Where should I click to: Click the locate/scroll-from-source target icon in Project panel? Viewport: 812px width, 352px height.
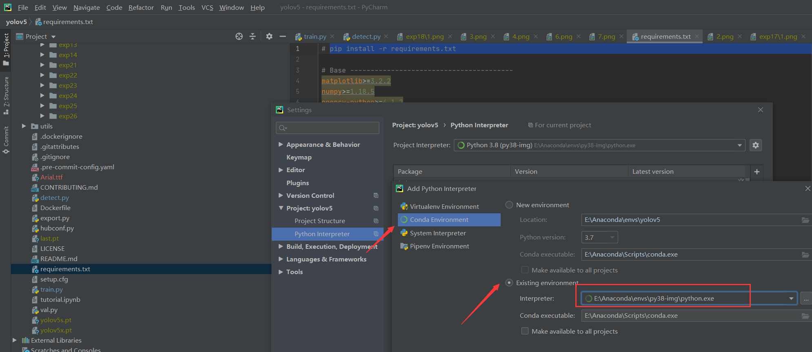pyautogui.click(x=239, y=36)
